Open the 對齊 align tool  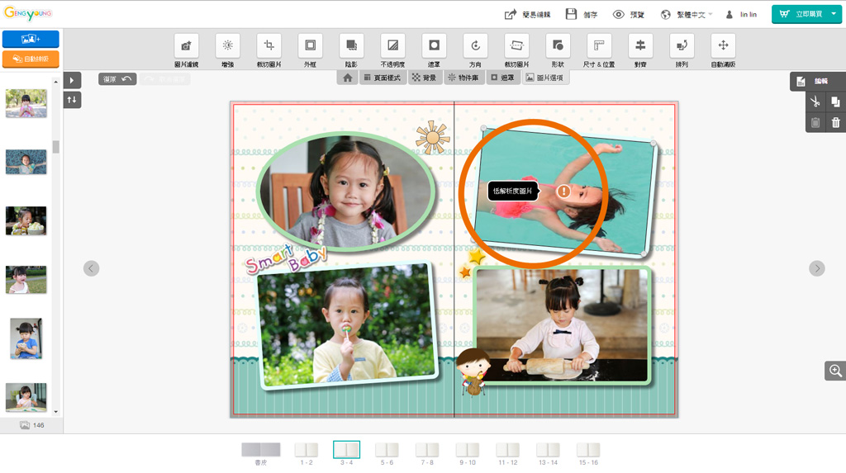coord(640,50)
